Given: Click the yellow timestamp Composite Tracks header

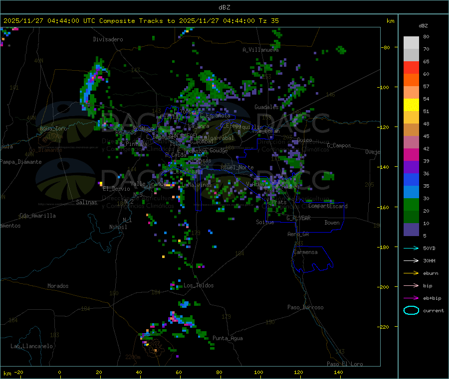Looking at the screenshot, I should 141,21.
